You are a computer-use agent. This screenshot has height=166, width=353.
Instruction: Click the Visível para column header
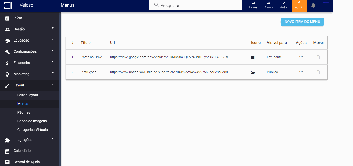pos(277,43)
